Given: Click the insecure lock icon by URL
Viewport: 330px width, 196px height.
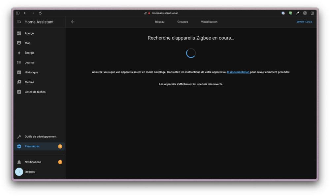Looking at the screenshot, I should click(x=149, y=13).
